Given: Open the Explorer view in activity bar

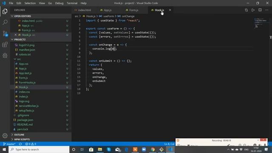Looking at the screenshot, I should coord(5,11).
